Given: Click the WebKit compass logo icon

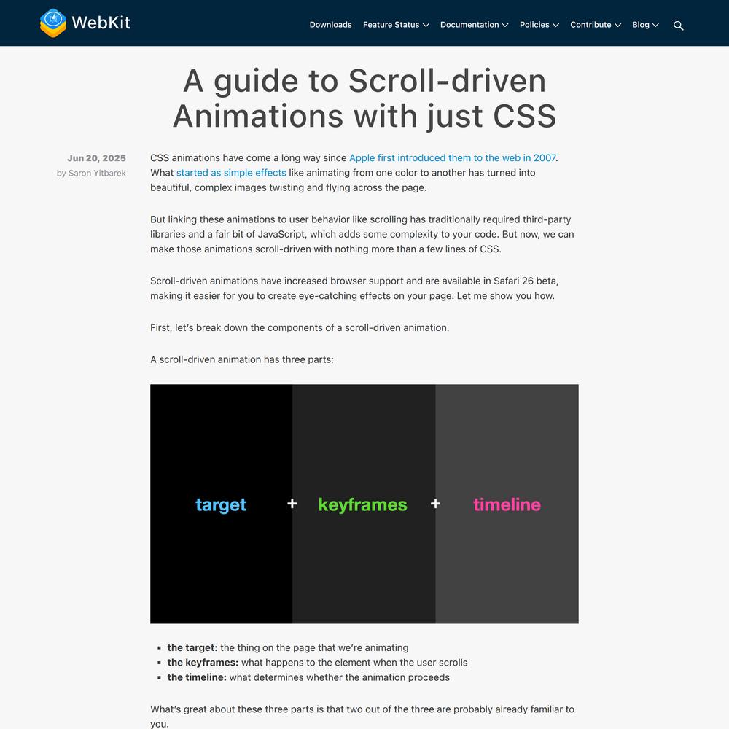Looking at the screenshot, I should click(x=53, y=23).
